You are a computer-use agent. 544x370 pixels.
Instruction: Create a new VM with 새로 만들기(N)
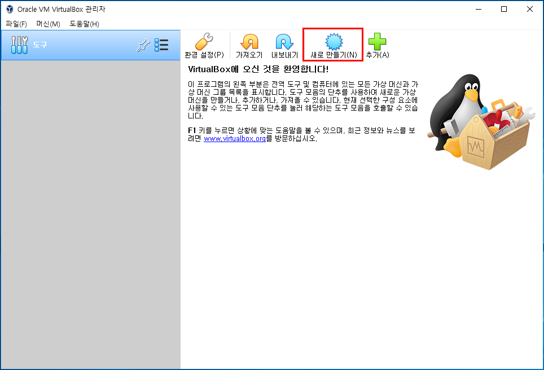coord(334,46)
